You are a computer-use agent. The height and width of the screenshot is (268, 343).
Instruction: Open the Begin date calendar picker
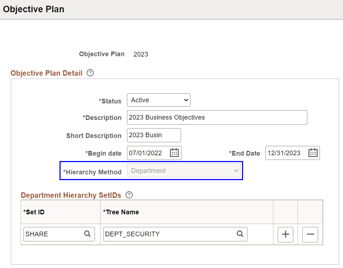click(174, 153)
